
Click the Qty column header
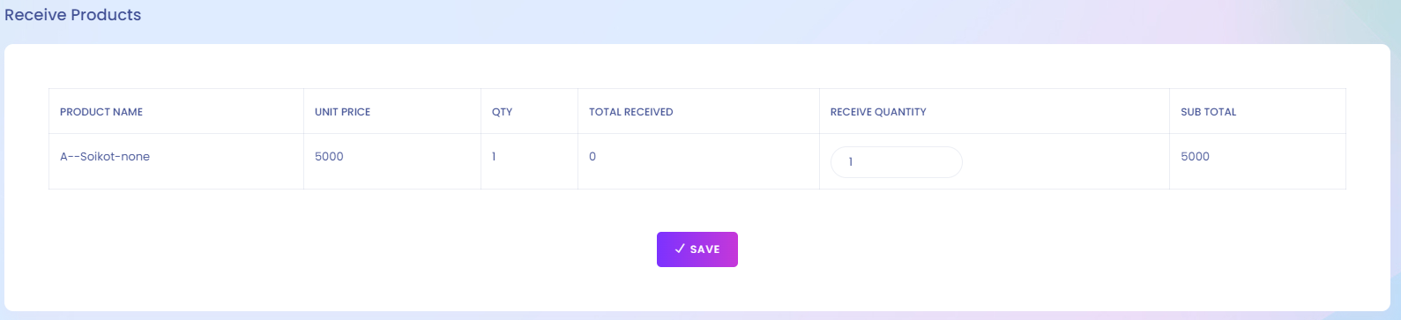502,112
